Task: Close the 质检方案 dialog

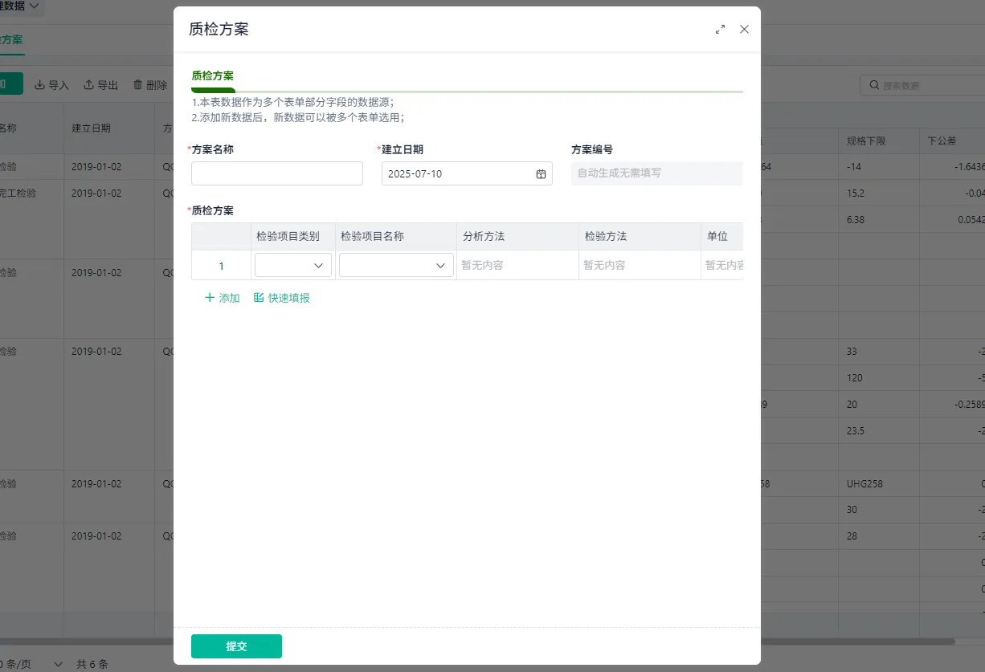Action: pyautogui.click(x=744, y=29)
